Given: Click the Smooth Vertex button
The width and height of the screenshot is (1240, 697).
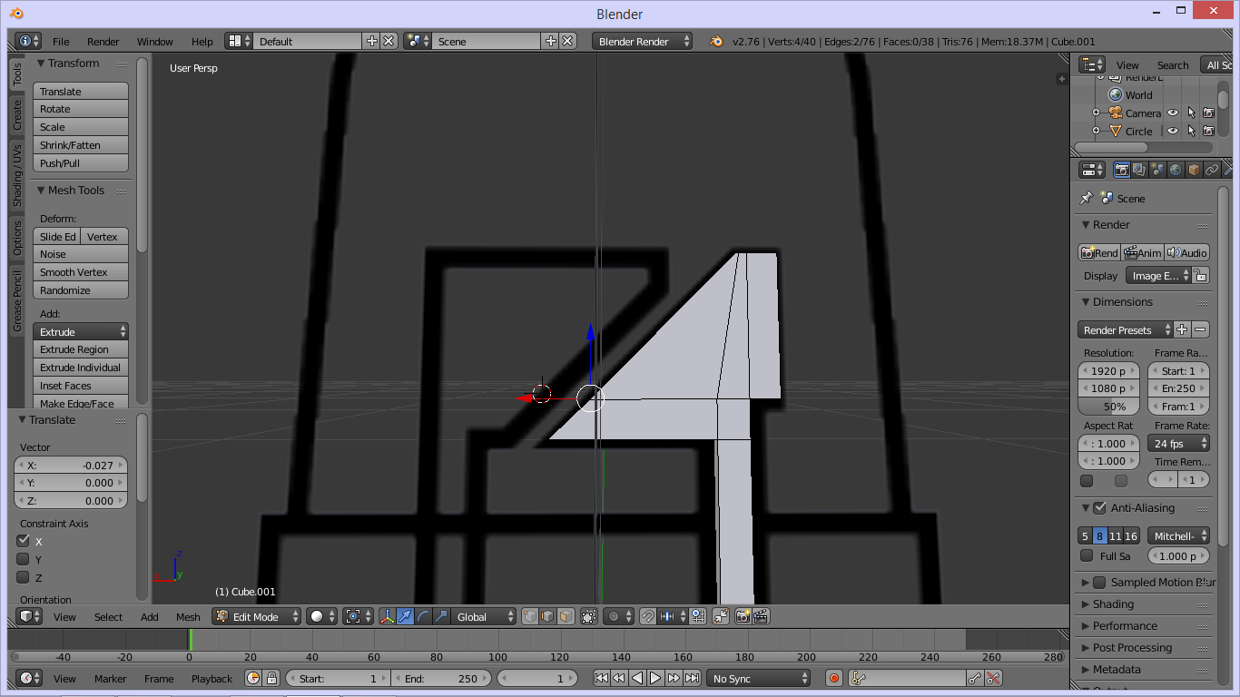Looking at the screenshot, I should (81, 272).
